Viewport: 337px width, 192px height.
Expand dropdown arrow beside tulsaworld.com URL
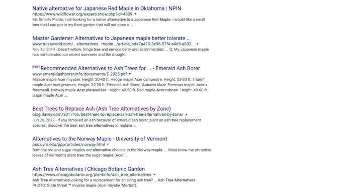click(198, 44)
